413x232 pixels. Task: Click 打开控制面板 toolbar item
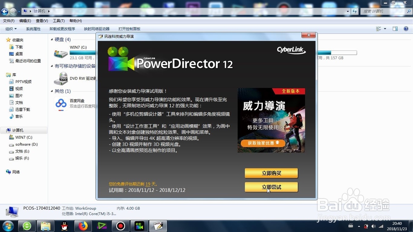pyautogui.click(x=129, y=29)
